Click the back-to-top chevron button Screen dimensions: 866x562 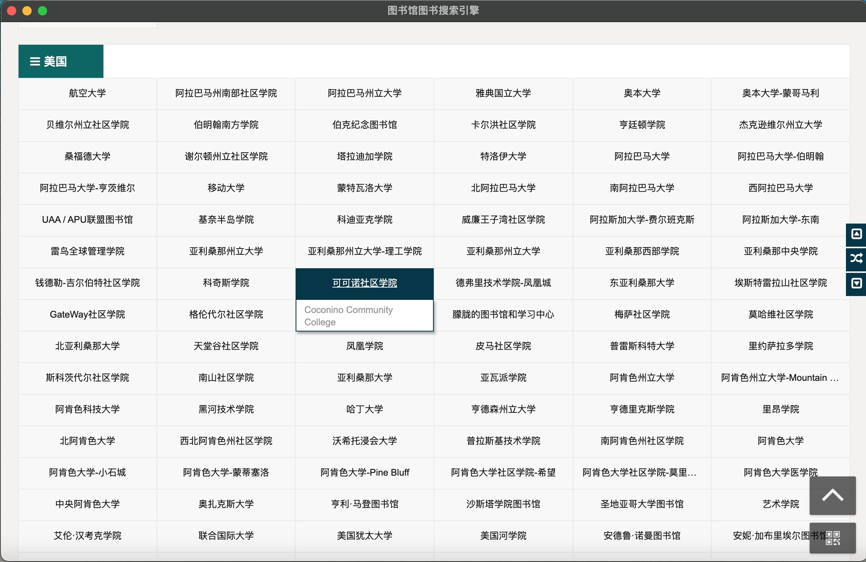tap(832, 495)
